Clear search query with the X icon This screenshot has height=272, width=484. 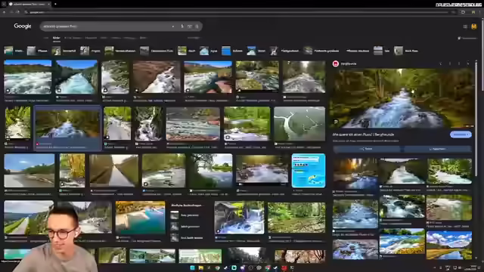pos(173,26)
